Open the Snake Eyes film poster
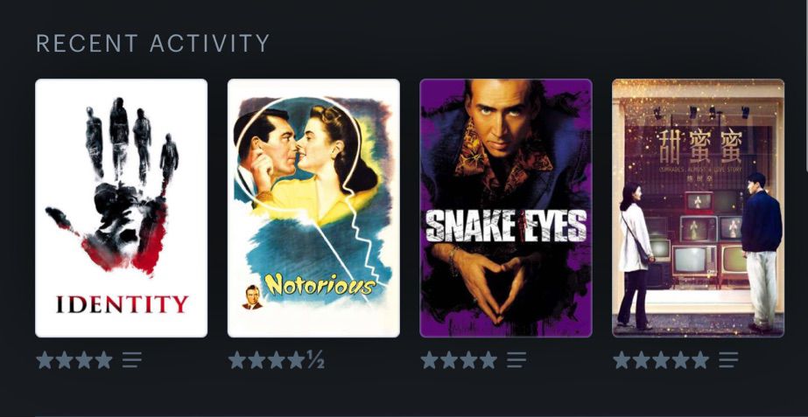Screen dimensions: 808x417 click(506, 208)
